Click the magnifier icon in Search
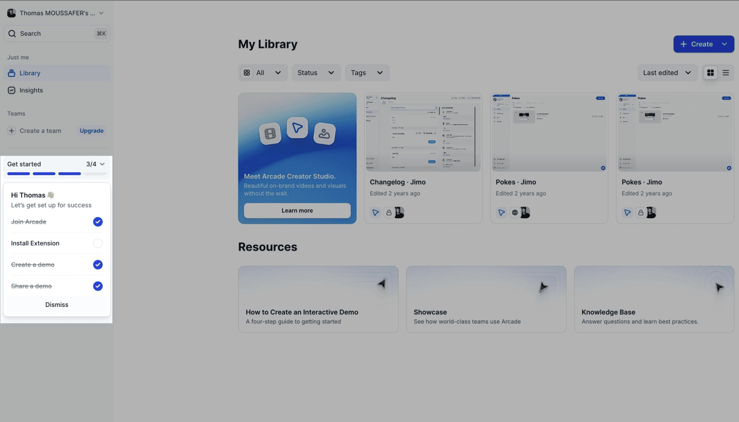 coord(12,34)
